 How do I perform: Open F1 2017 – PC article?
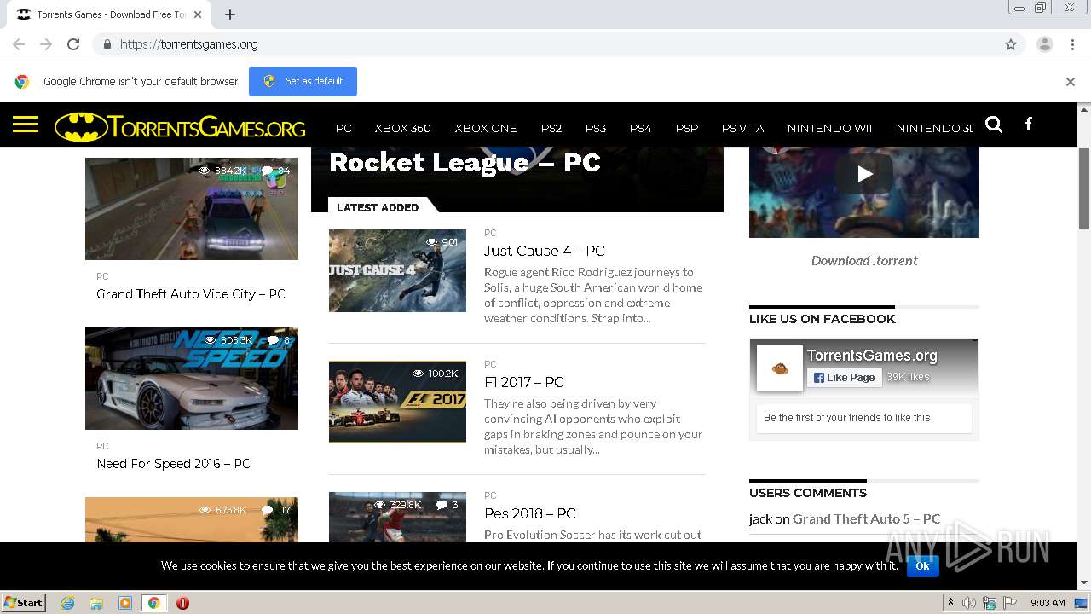pyautogui.click(x=524, y=382)
